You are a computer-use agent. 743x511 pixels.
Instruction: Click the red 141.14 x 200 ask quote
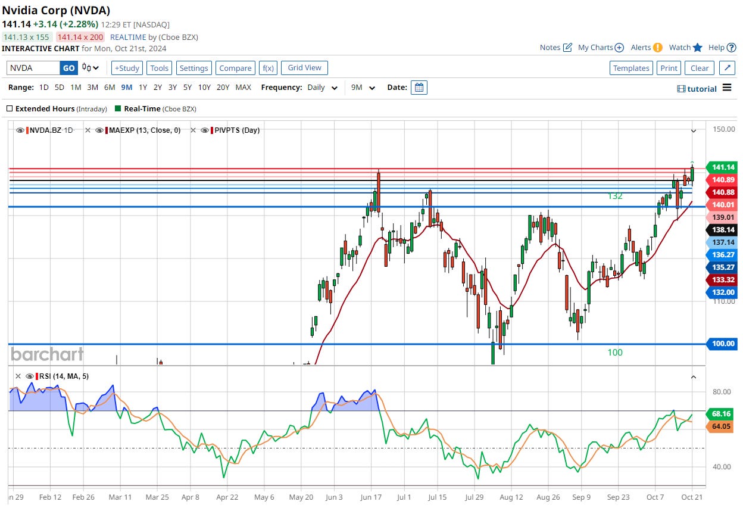pos(80,37)
